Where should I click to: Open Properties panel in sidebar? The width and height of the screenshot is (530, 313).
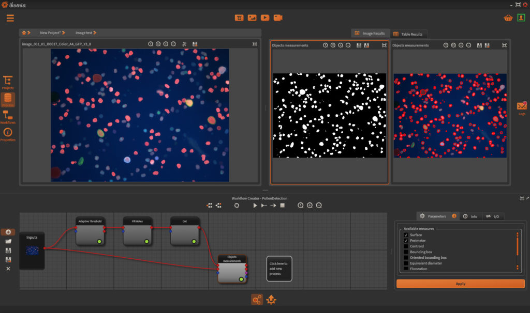coord(8,133)
